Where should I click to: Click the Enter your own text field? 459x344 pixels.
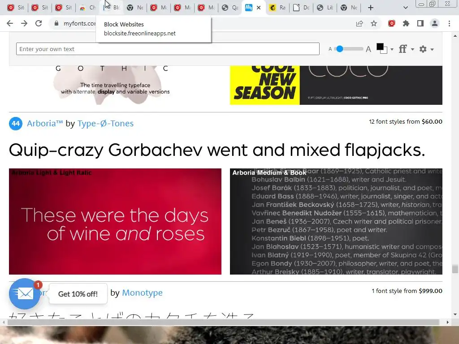(168, 49)
